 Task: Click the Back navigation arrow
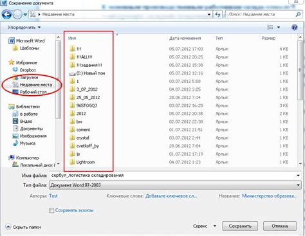6,14
